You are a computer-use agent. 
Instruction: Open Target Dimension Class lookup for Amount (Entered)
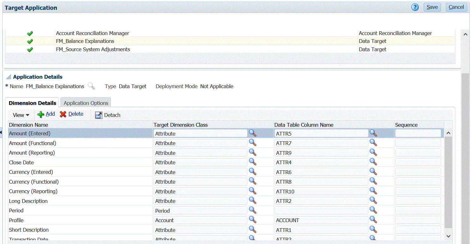tap(252, 133)
